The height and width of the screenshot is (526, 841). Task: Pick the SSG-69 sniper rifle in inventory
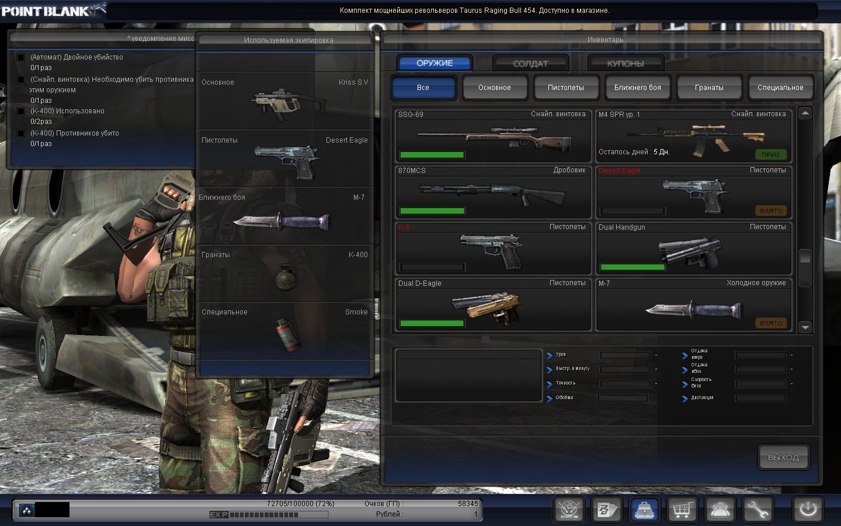tap(494, 136)
